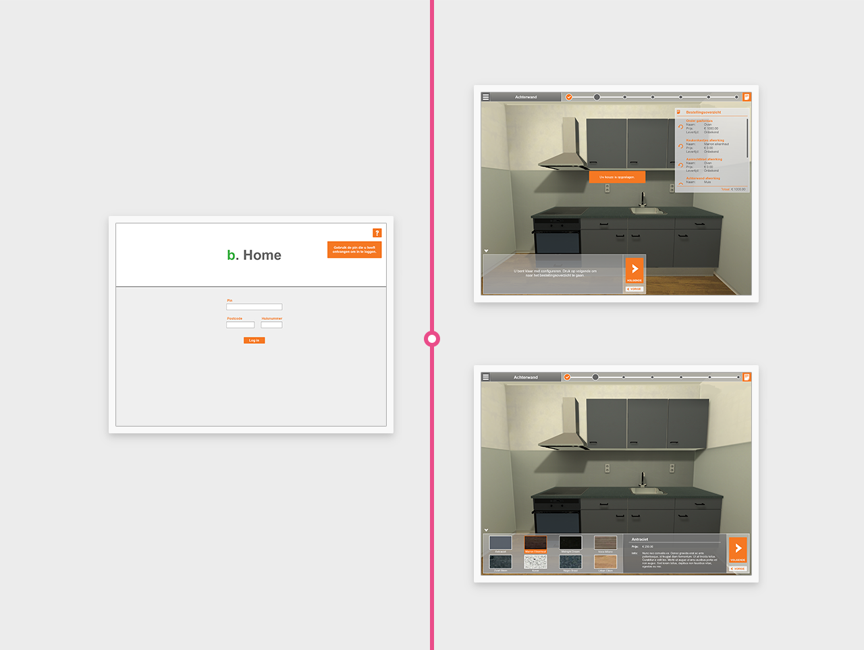
Task: Select the Zwart Steen dark stone swatch
Action: 500,562
